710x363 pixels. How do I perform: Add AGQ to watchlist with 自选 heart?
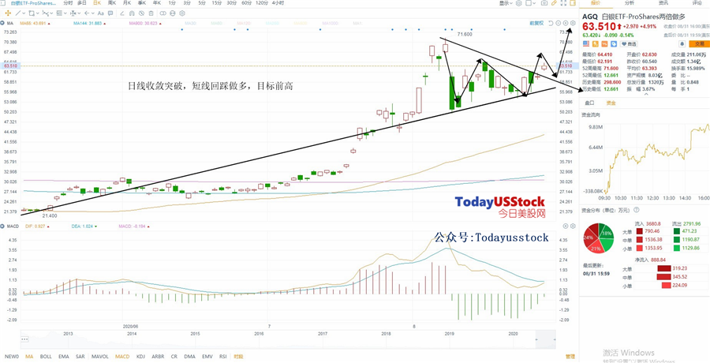(x=629, y=44)
